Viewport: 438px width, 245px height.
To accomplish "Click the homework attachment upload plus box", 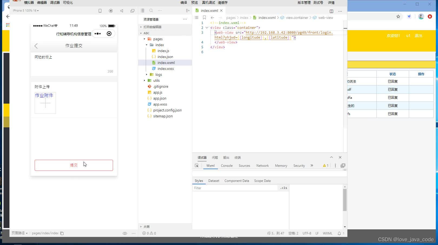I will [x=45, y=103].
